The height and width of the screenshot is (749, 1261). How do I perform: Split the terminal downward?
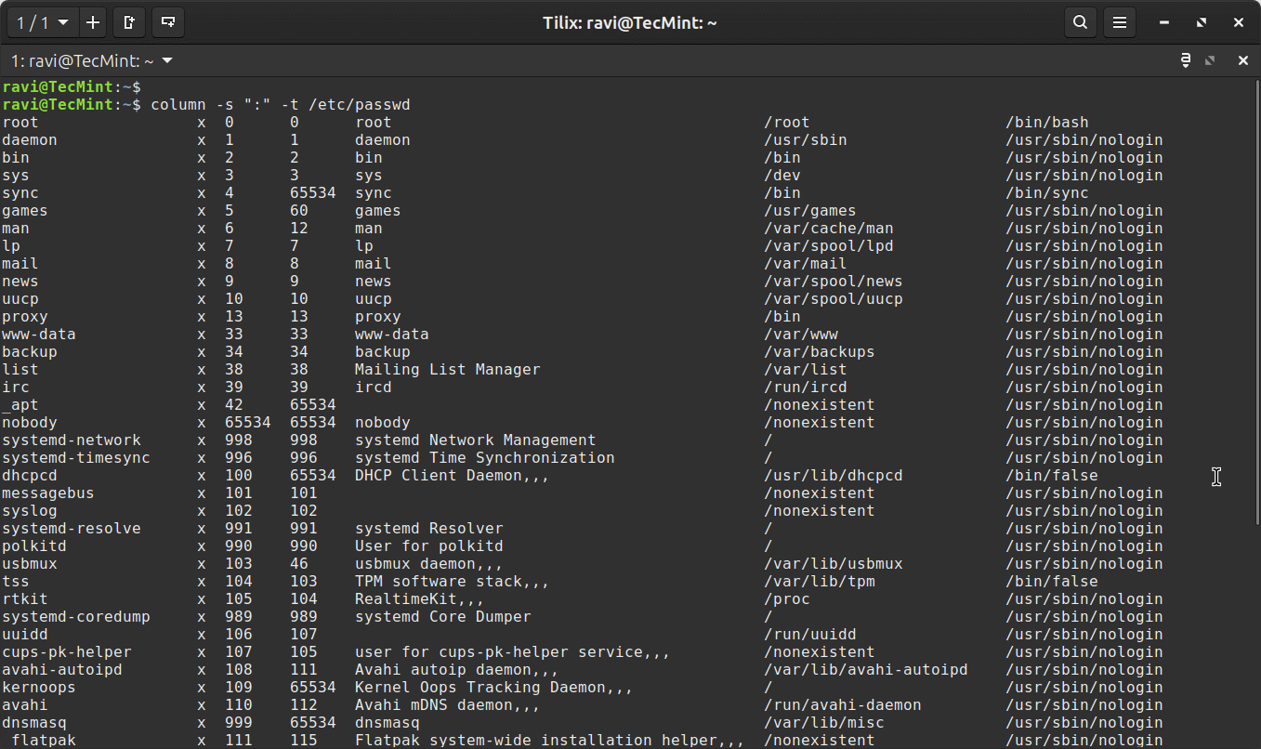click(x=168, y=22)
